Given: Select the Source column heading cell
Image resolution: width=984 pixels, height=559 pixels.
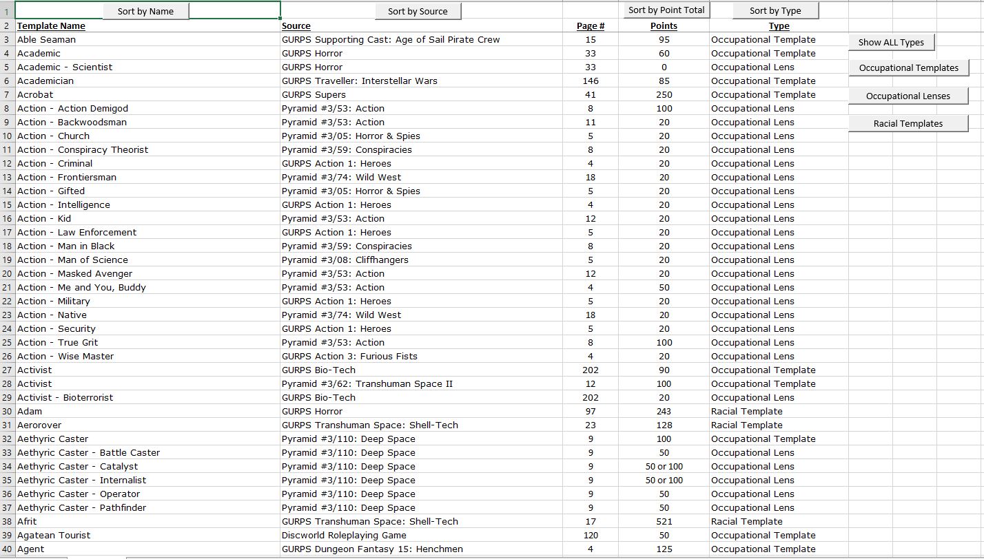Looking at the screenshot, I should [422, 26].
